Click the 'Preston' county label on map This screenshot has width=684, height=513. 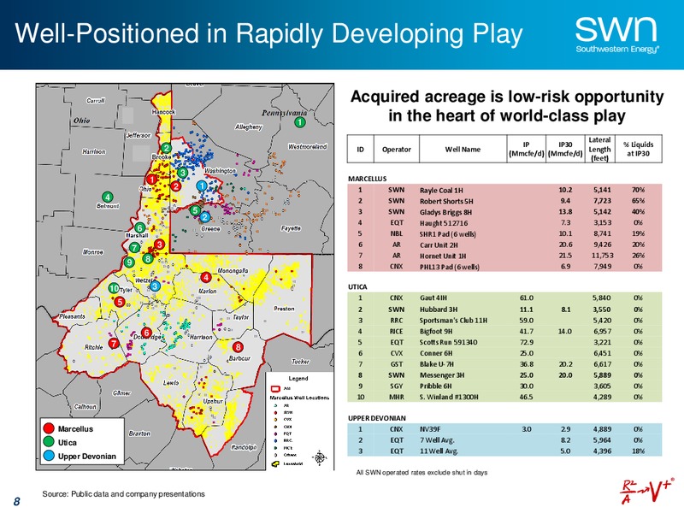tap(284, 309)
